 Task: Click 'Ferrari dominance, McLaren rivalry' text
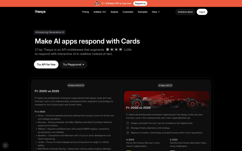pos(143,144)
